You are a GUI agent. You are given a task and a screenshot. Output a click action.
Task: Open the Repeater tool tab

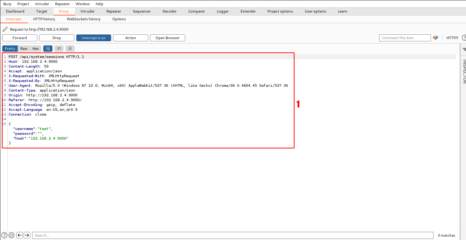coord(113,11)
